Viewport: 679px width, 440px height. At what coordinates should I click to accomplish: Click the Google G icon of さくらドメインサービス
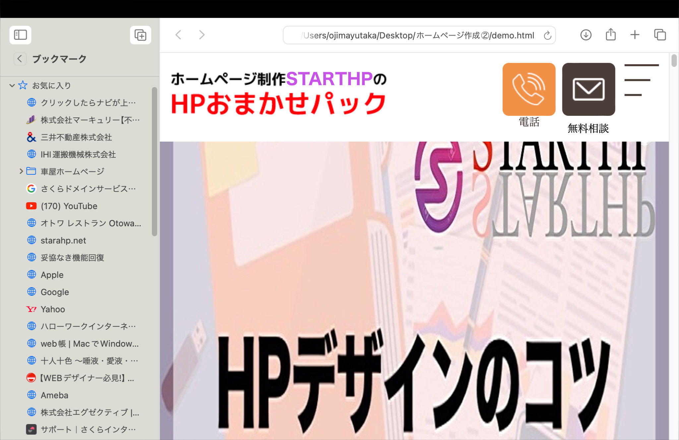click(x=31, y=189)
